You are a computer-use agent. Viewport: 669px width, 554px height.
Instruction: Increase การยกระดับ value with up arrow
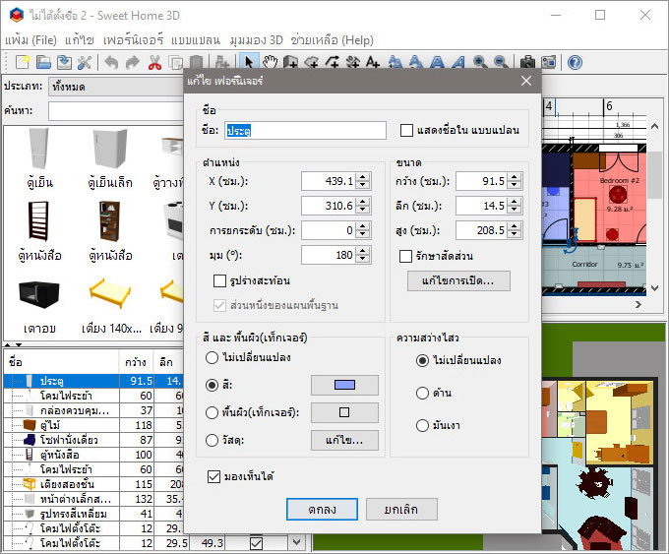tap(363, 226)
